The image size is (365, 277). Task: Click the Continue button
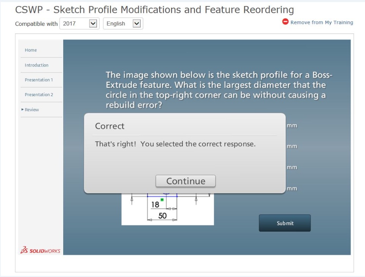point(186,181)
